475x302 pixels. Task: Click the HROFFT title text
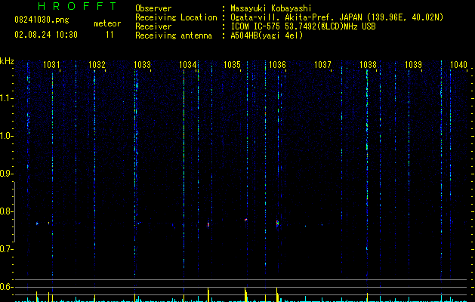(77, 6)
